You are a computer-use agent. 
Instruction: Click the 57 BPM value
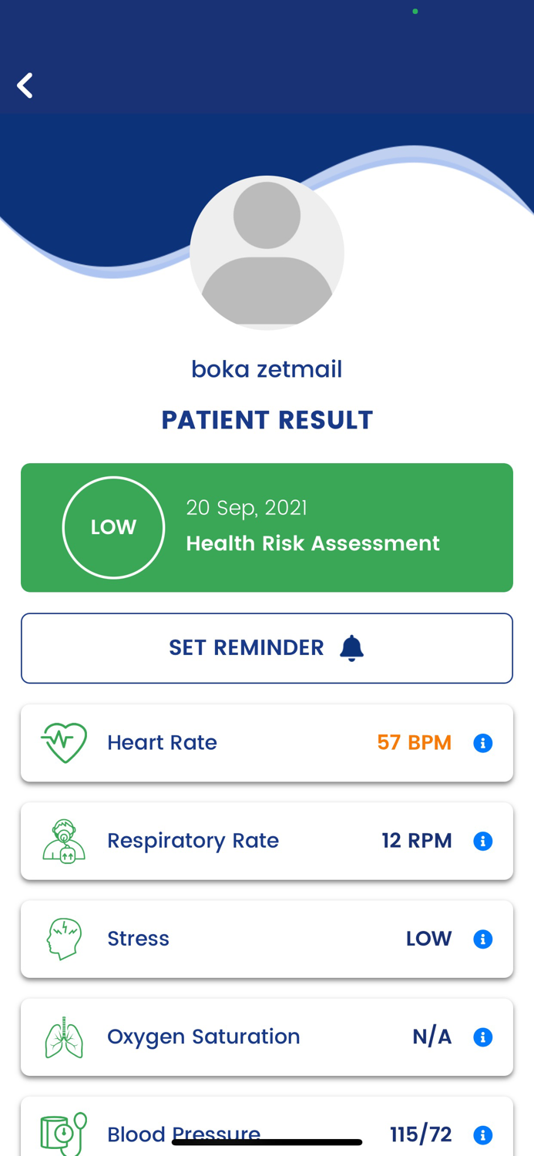[414, 743]
